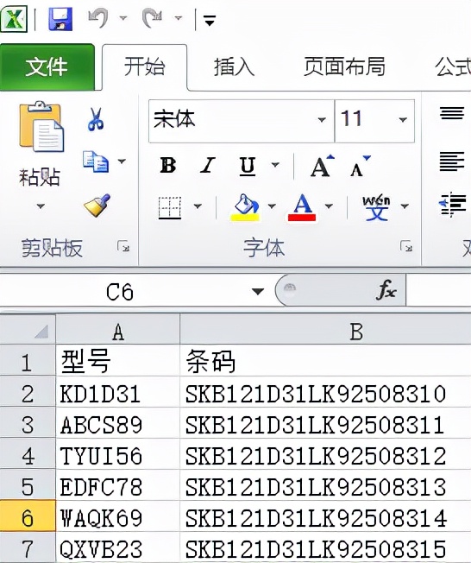Apply red font color
471x563 pixels.
[x=302, y=207]
